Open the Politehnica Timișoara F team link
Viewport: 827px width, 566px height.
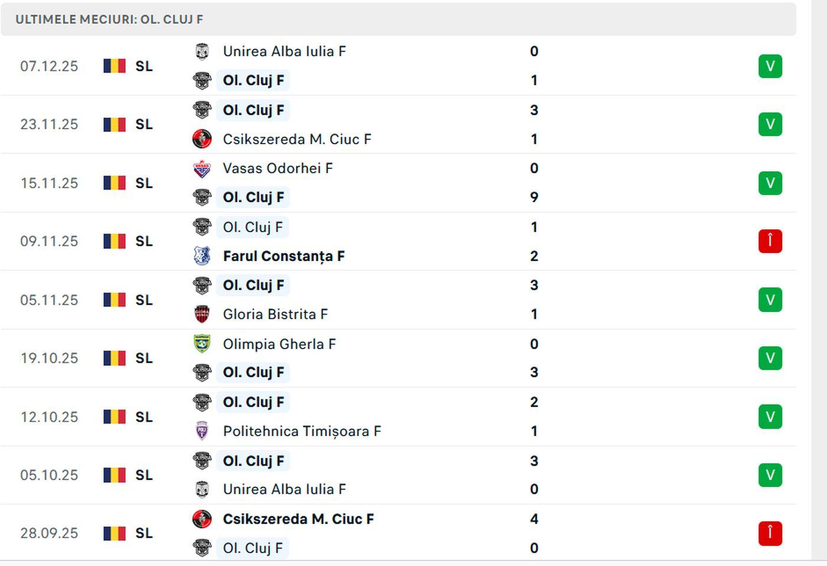click(302, 431)
